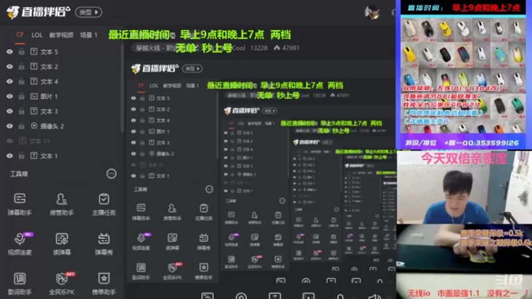Screen dimensions: 532x299
Task: Select the green 无单 秒上号 text overlay
Action: (204, 48)
